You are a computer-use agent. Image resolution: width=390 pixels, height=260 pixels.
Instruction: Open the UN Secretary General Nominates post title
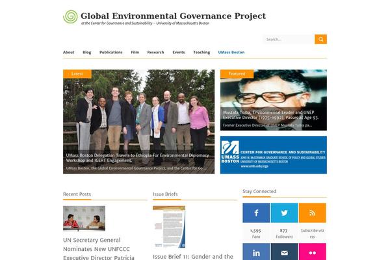pos(99,249)
